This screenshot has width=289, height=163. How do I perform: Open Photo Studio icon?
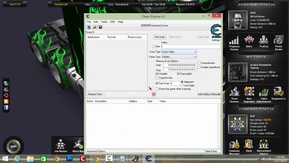tap(279, 43)
